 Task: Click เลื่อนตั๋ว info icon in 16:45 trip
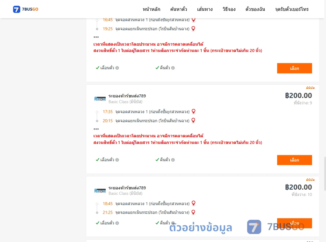pos(117,68)
